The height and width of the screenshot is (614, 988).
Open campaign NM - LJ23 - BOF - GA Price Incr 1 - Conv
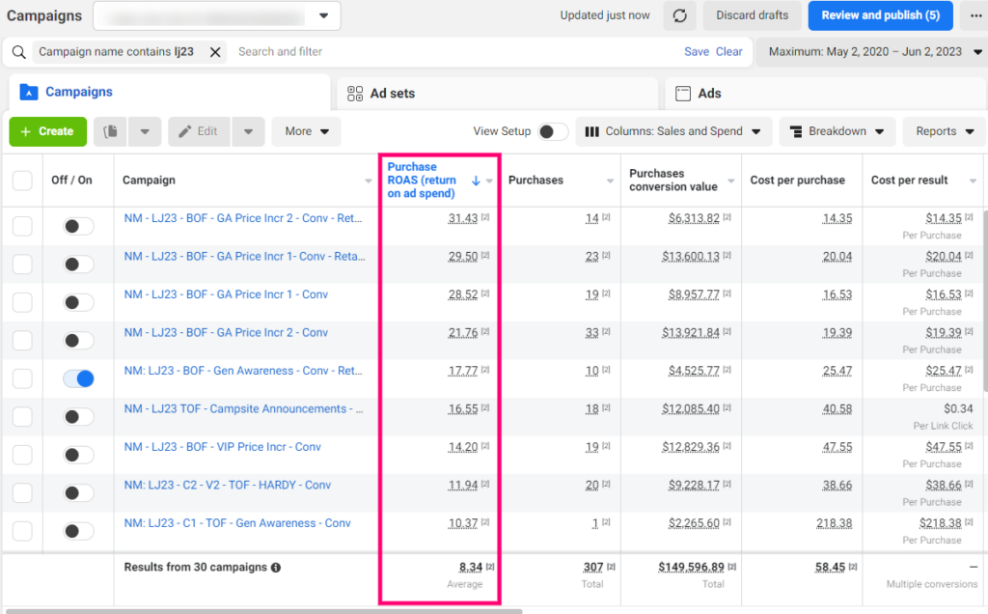tap(226, 294)
